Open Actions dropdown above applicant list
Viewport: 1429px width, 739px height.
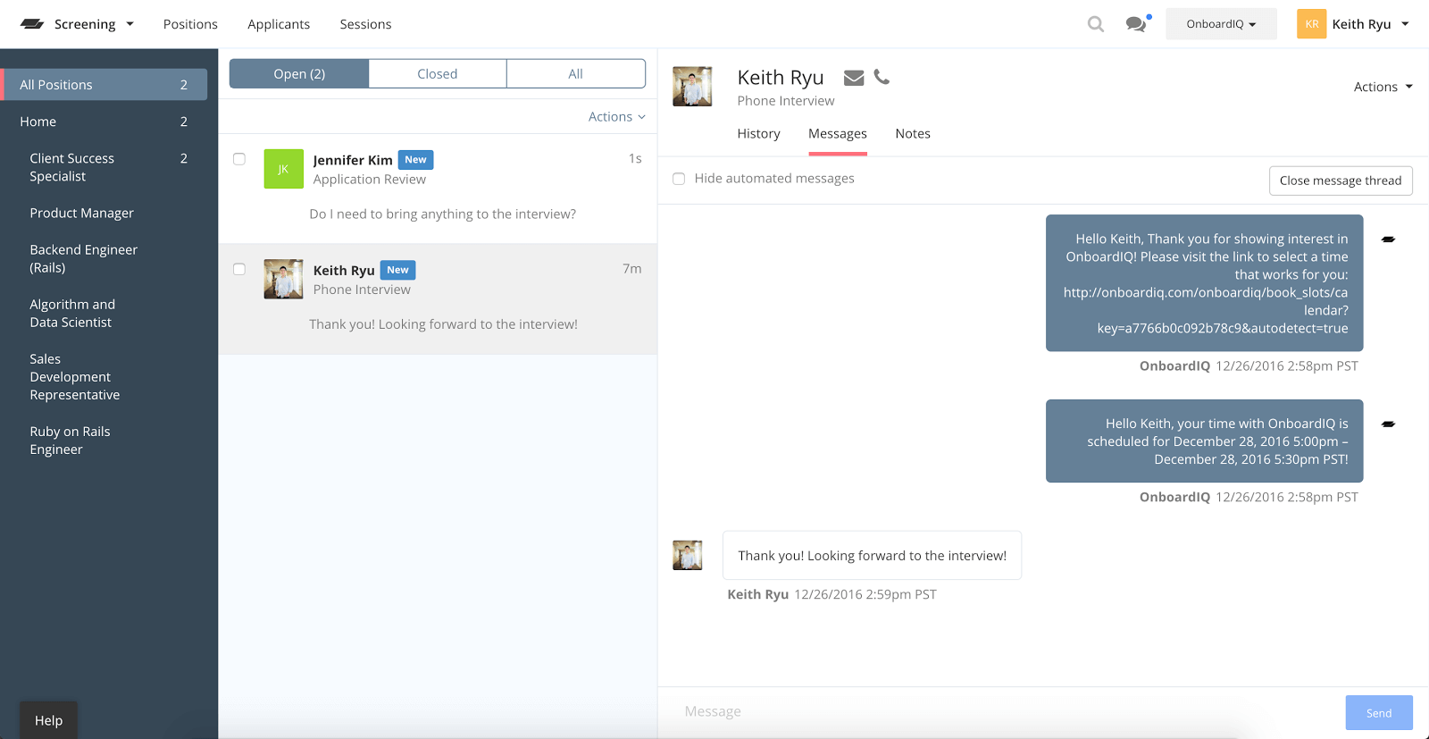pyautogui.click(x=616, y=117)
